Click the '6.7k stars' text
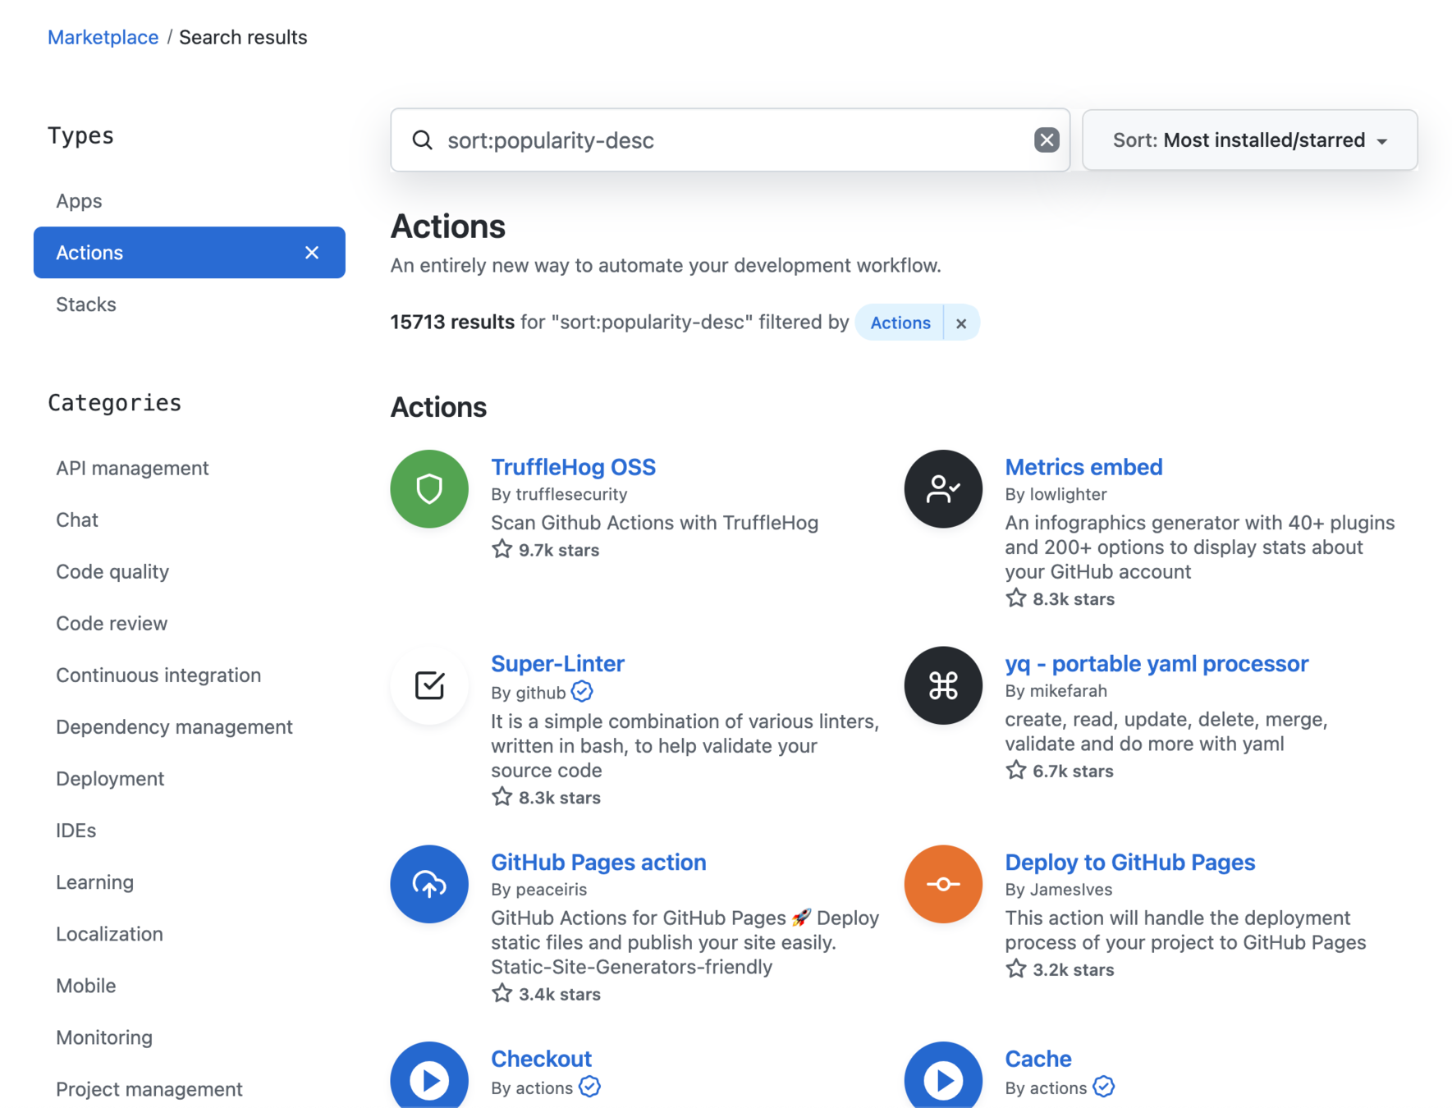The image size is (1452, 1108). coord(1073,771)
